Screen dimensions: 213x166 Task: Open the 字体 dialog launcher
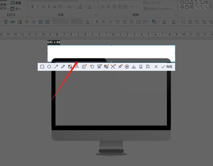pyautogui.click(x=96, y=15)
